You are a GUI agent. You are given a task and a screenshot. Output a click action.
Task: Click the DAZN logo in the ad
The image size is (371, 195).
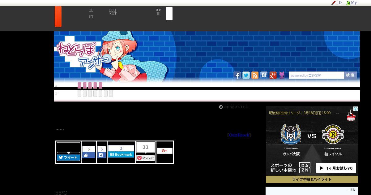(305, 168)
